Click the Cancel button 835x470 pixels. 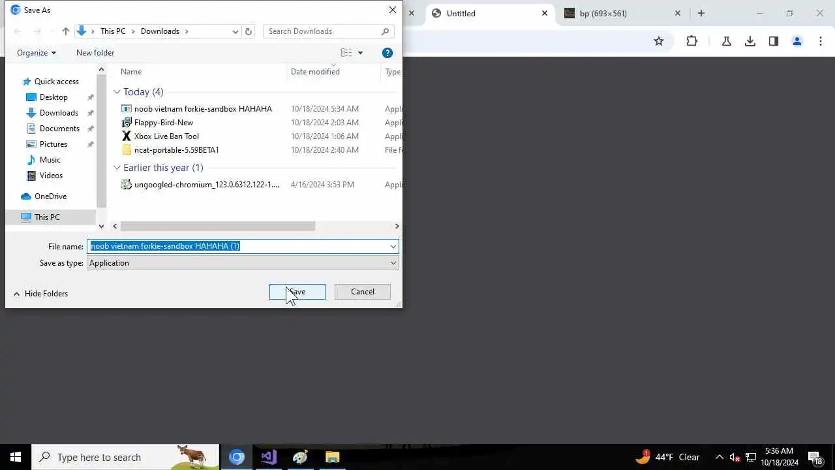pos(363,292)
